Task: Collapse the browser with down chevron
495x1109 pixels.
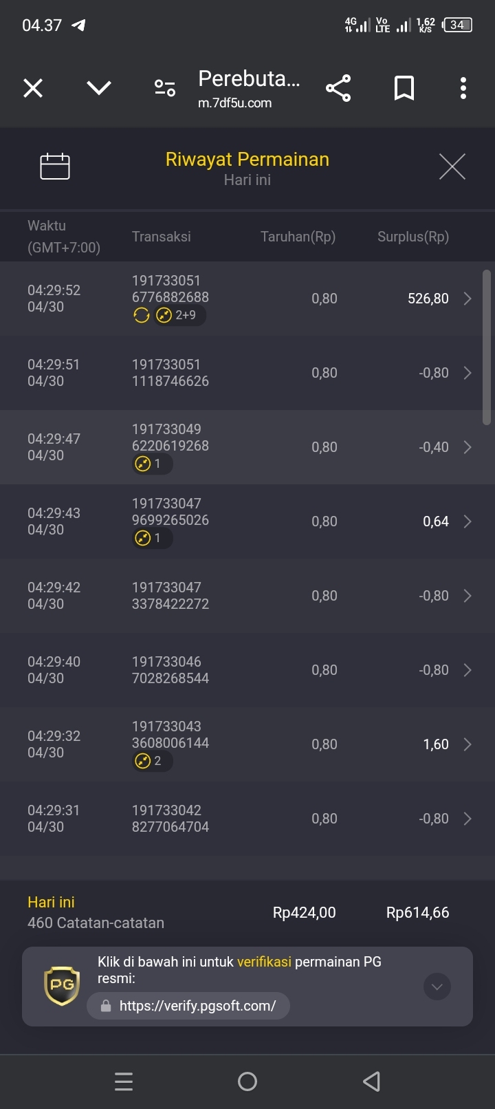Action: click(x=99, y=88)
